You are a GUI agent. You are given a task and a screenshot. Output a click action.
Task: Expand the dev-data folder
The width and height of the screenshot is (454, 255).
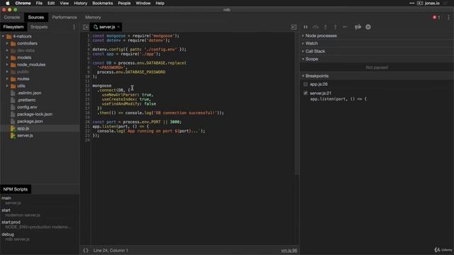[7, 50]
